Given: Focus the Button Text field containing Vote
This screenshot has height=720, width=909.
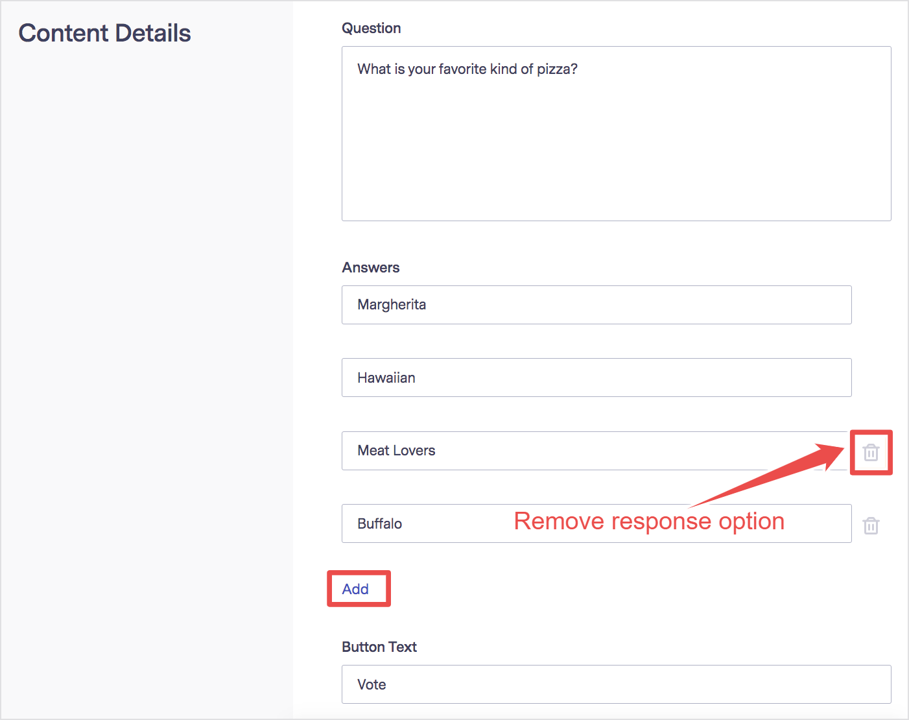Looking at the screenshot, I should point(616,684).
